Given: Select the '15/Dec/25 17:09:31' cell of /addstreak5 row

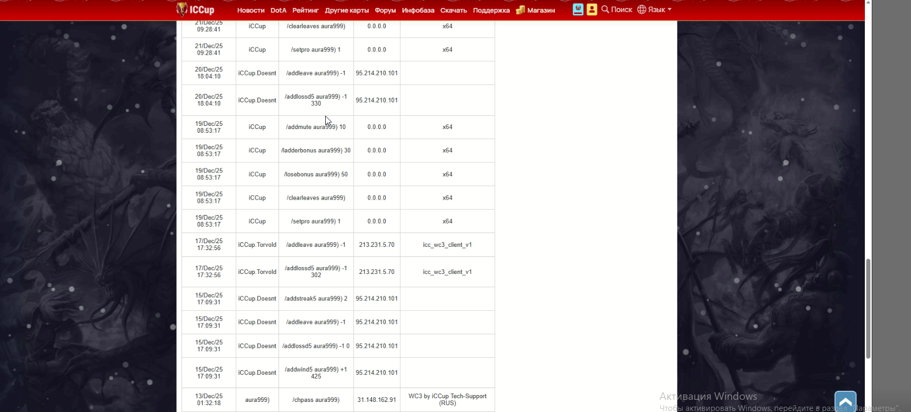Looking at the screenshot, I should coord(209,299).
